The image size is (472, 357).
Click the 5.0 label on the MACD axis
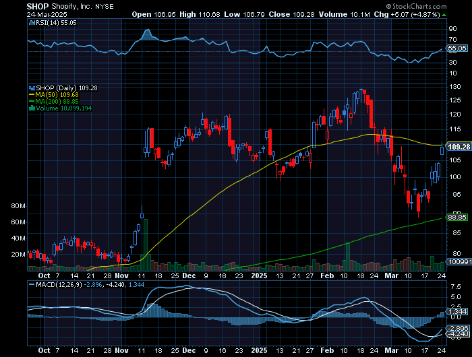point(456,297)
